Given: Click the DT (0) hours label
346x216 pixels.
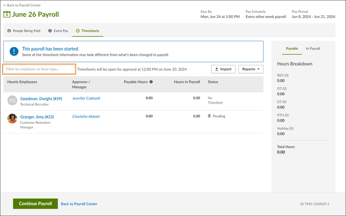Looking at the screenshot, I should 282,102.
